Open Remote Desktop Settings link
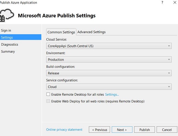 click(x=112, y=95)
